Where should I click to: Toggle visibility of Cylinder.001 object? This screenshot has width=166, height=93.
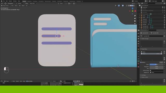tap(164, 26)
